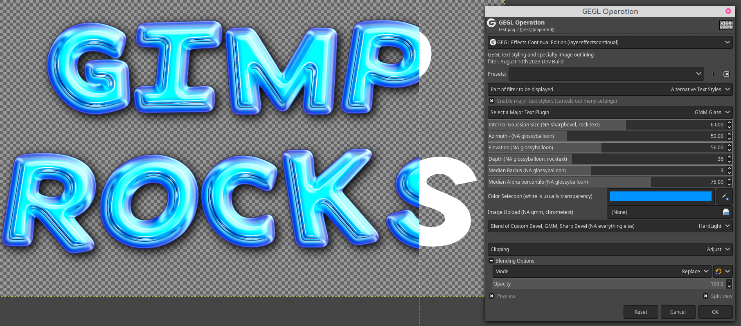Toggle the Preview checkbox

point(491,296)
